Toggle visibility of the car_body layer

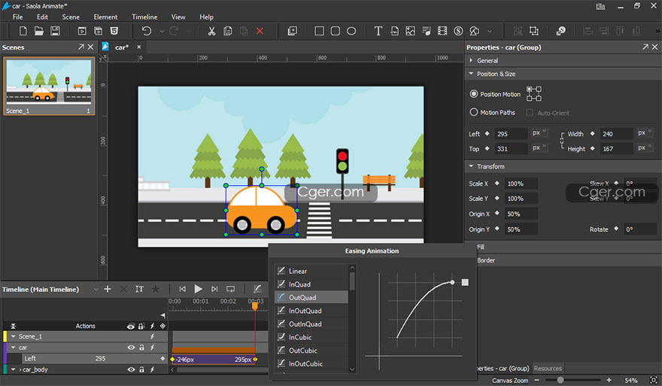pos(132,369)
